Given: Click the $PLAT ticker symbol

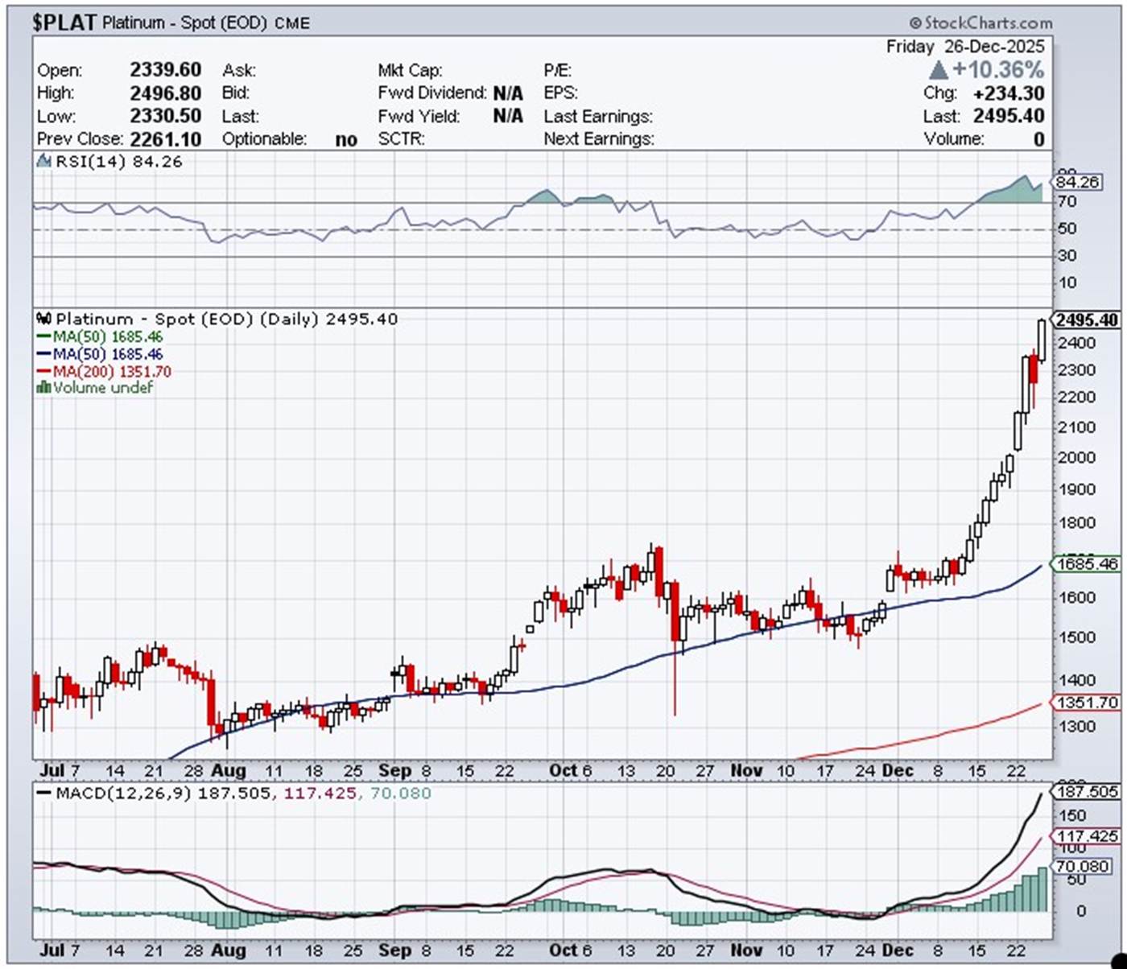Looking at the screenshot, I should pyautogui.click(x=64, y=23).
